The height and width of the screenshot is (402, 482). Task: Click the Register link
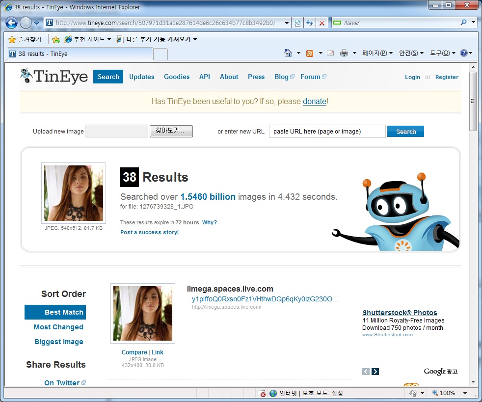coord(447,77)
